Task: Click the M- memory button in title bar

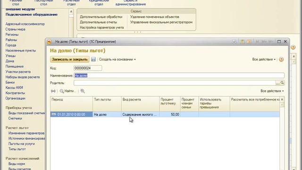Action: 270,42
